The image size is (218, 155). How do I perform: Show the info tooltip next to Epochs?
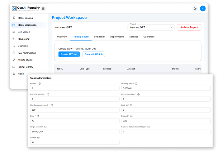pyautogui.click(x=40, y=84)
